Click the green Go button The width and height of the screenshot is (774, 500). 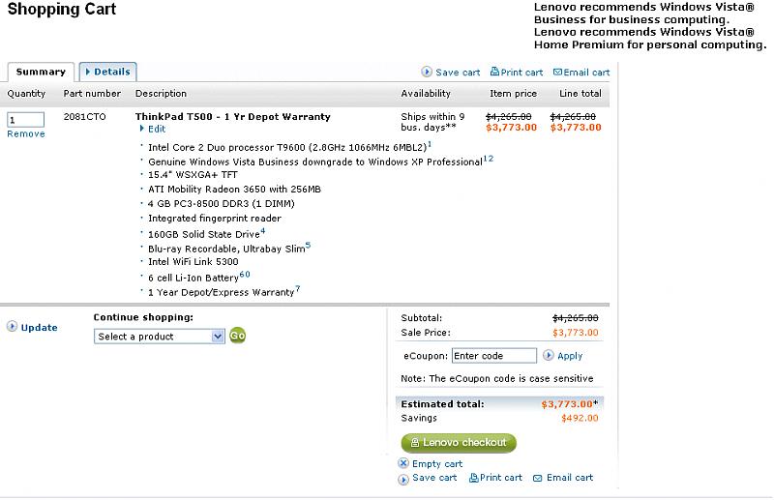[x=238, y=337]
